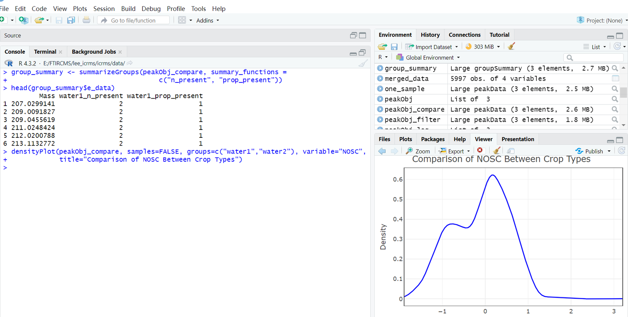Click the Zoom button in Viewer
This screenshot has height=317, width=628.
coord(418,151)
